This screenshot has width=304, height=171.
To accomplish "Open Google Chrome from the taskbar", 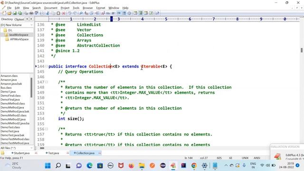I will point(194,165).
